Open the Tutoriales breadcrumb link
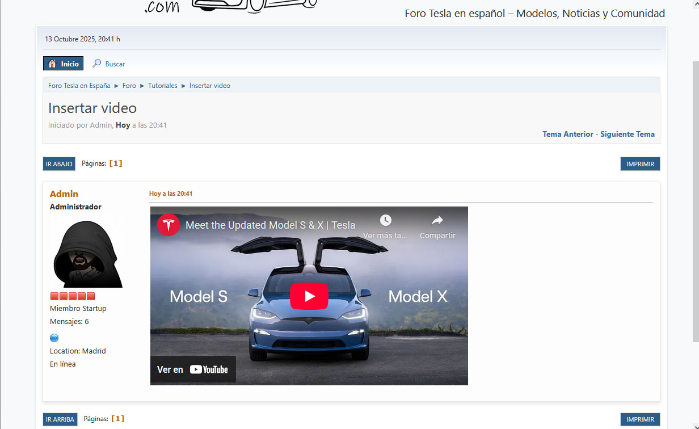The width and height of the screenshot is (699, 429). tap(162, 86)
